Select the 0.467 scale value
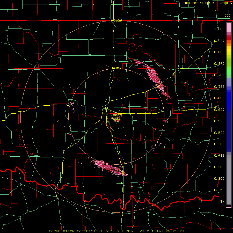The width and height of the screenshot is (233, 233). [219, 144]
